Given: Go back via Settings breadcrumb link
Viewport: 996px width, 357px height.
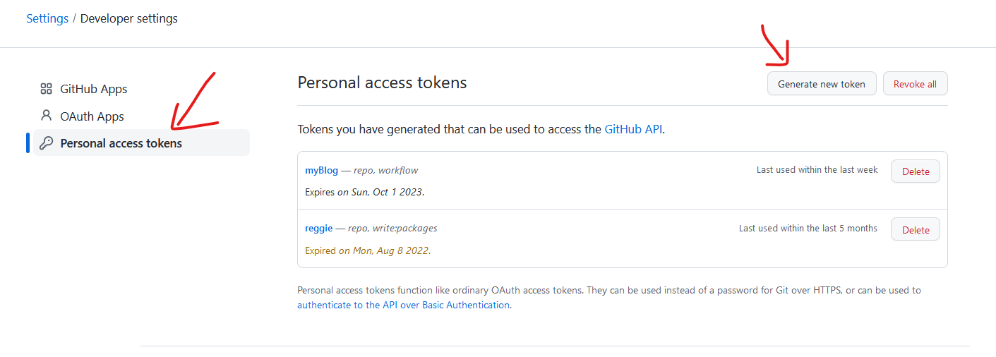Looking at the screenshot, I should coord(47,18).
